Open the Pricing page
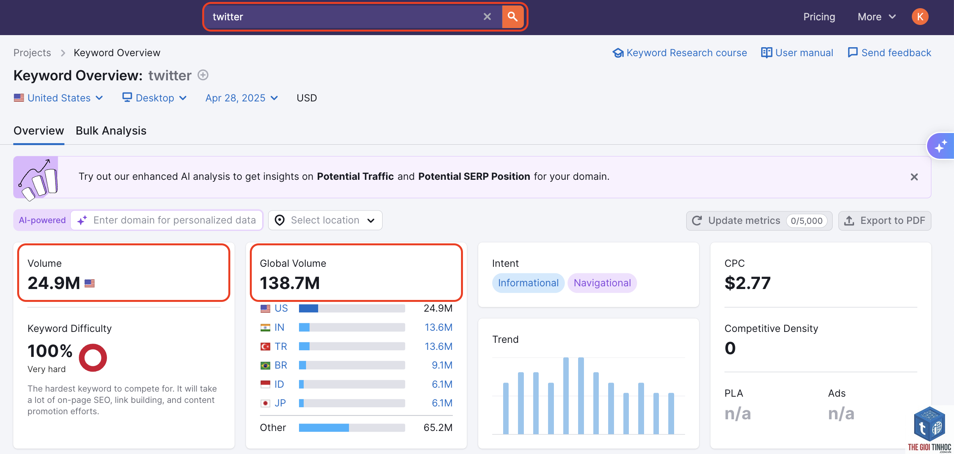The width and height of the screenshot is (954, 454). coord(819,17)
